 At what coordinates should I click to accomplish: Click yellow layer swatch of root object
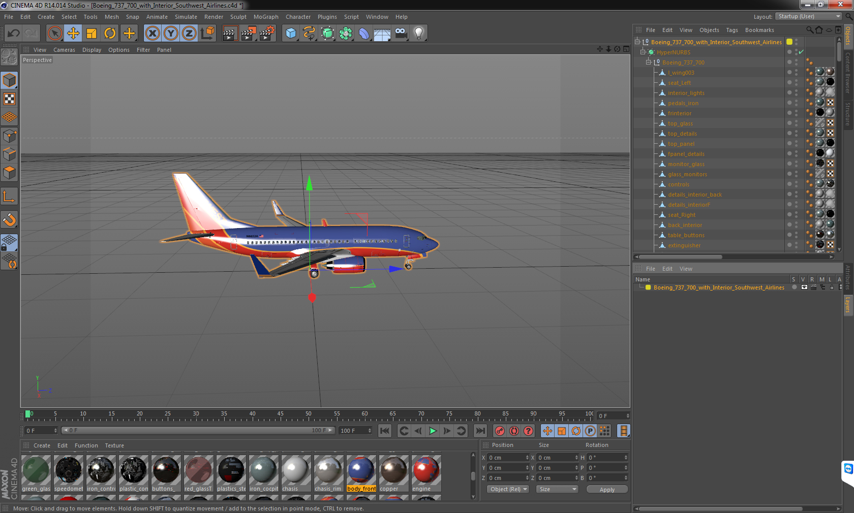[789, 42]
